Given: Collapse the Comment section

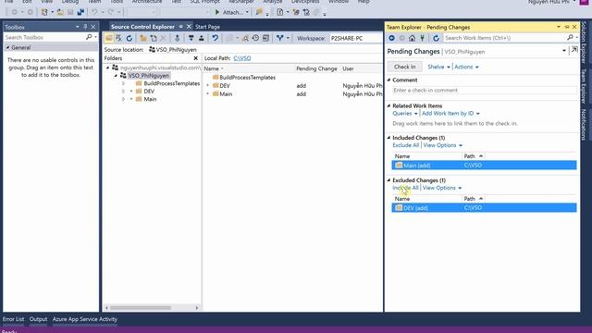Looking at the screenshot, I should [388, 80].
